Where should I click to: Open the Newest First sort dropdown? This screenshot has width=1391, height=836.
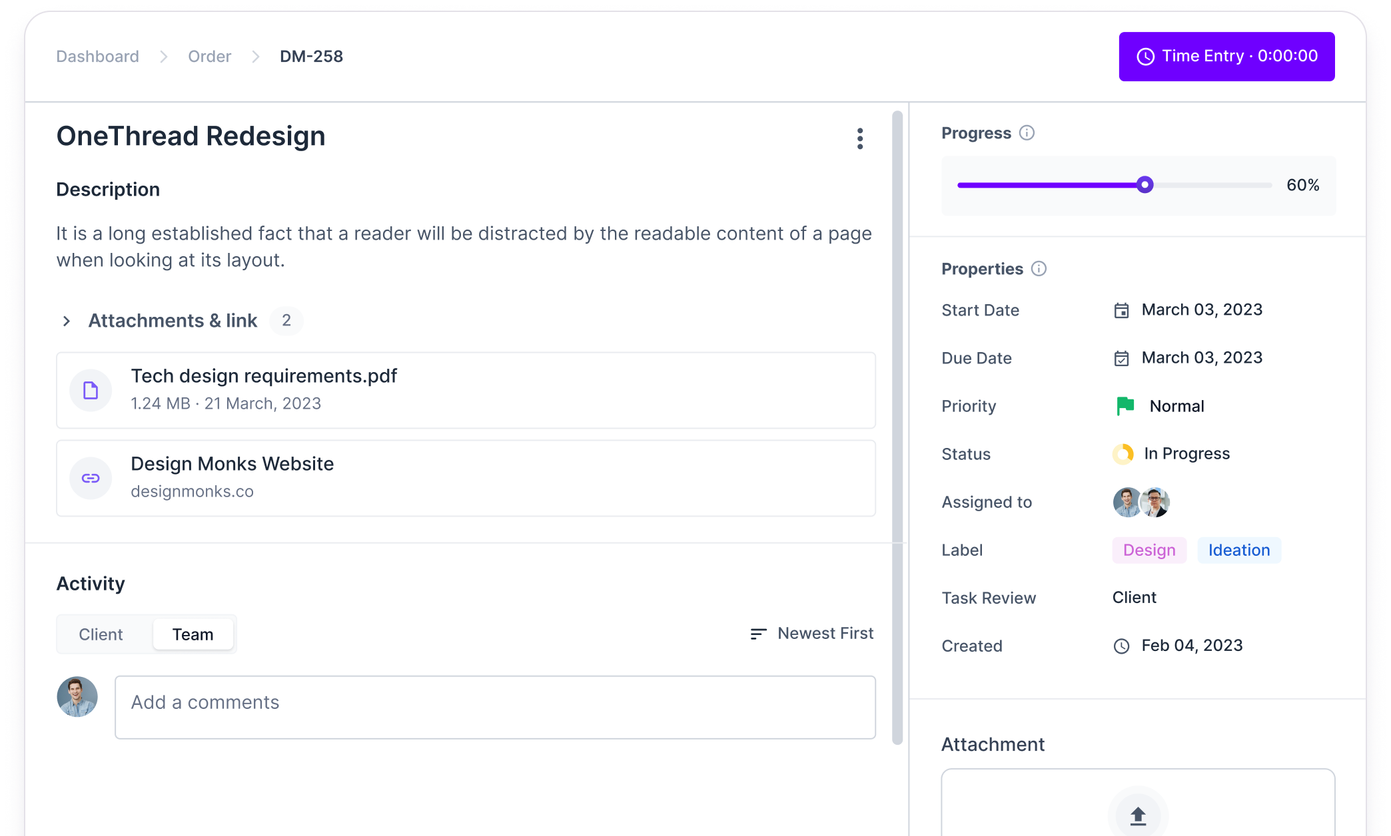click(x=811, y=634)
